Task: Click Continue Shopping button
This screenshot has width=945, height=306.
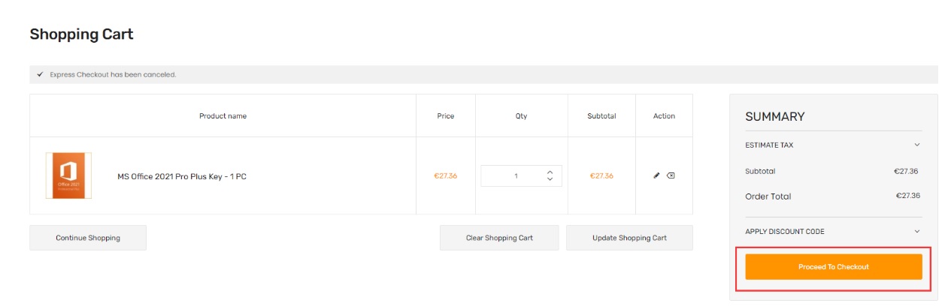Action: [x=88, y=238]
